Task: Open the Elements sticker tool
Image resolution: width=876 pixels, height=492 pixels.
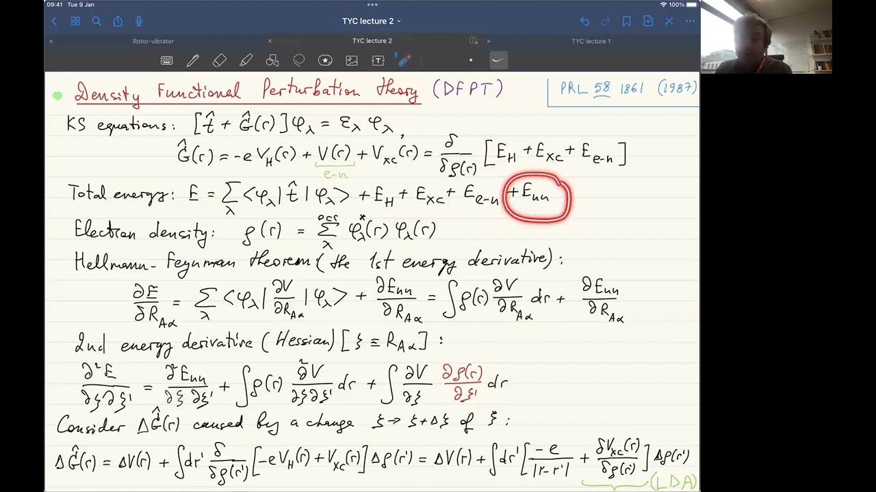Action: point(325,61)
